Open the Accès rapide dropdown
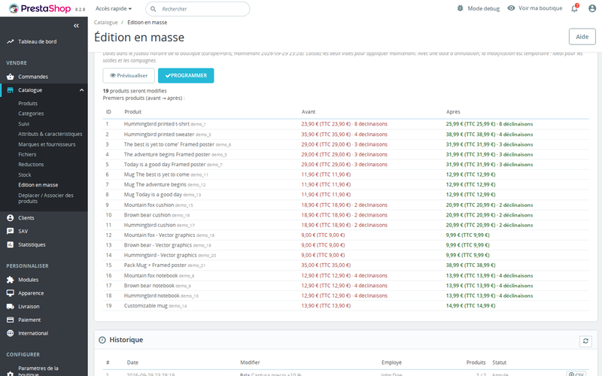Viewport: 602px width, 376px height. [114, 8]
